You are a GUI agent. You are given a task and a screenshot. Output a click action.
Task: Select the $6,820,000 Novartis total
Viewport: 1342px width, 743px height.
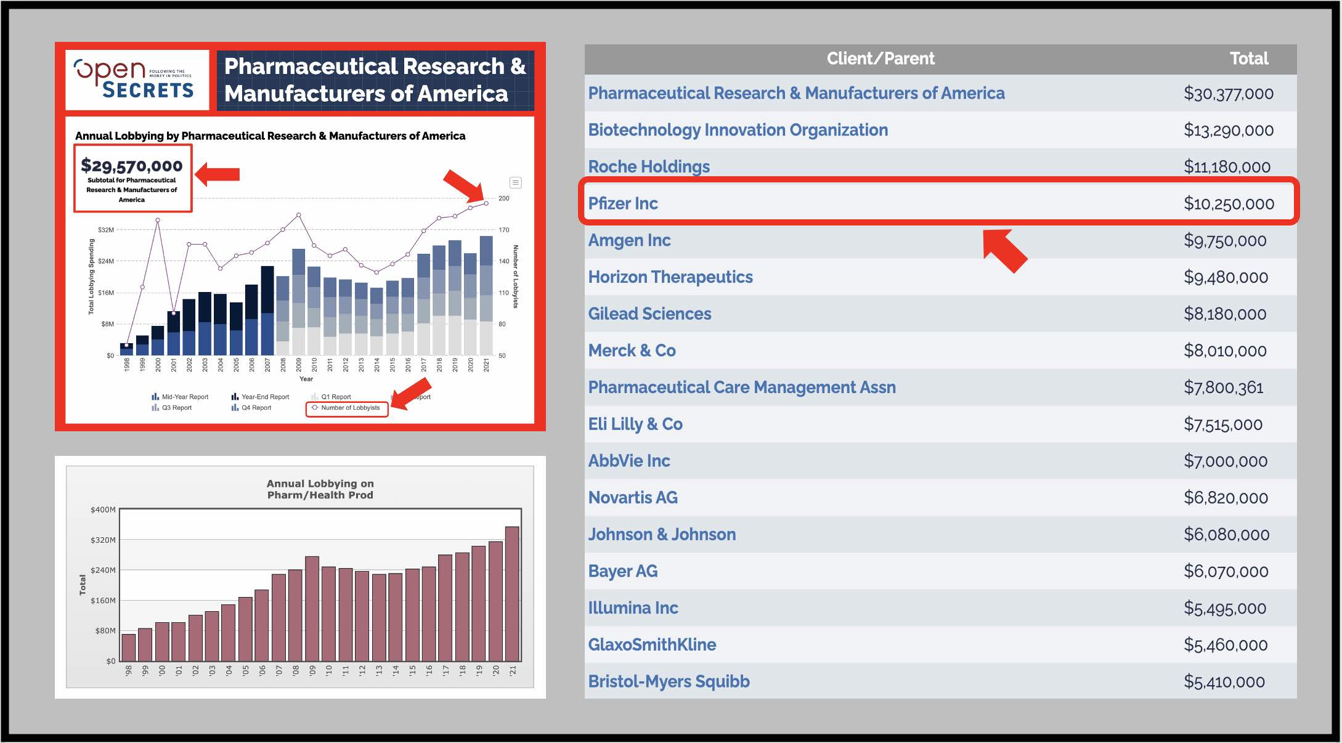point(1226,498)
